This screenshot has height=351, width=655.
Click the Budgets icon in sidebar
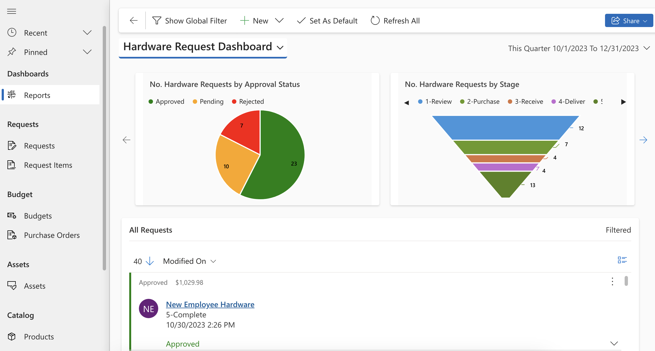coord(12,215)
